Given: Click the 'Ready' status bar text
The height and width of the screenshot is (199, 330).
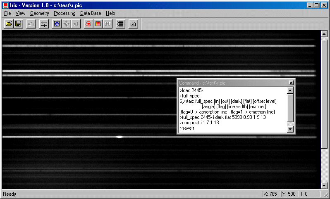Looking at the screenshot, I should click(10, 194).
